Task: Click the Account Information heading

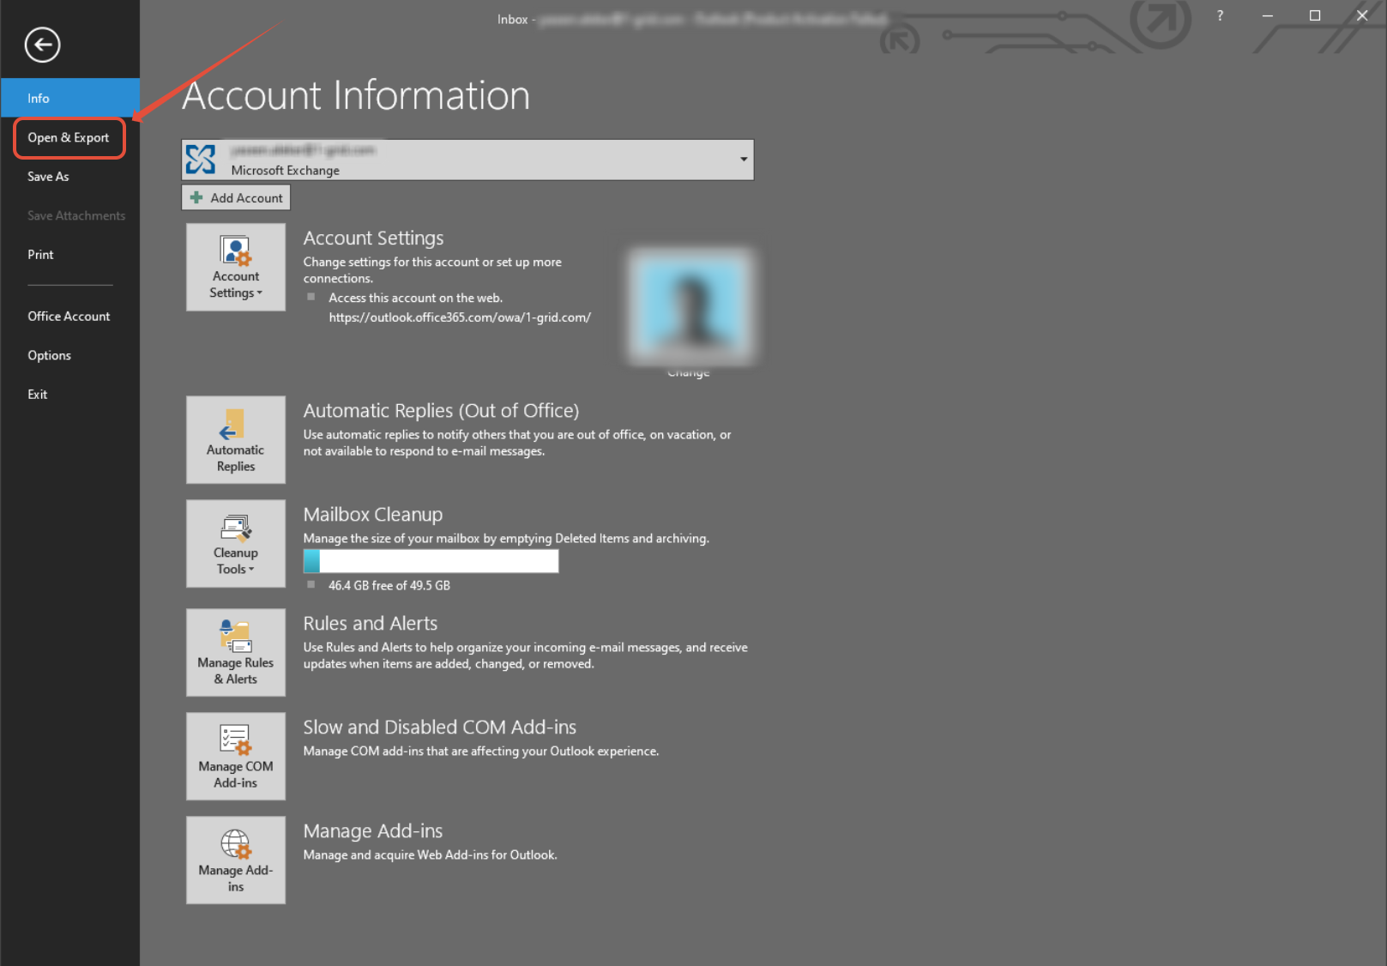Action: [356, 95]
